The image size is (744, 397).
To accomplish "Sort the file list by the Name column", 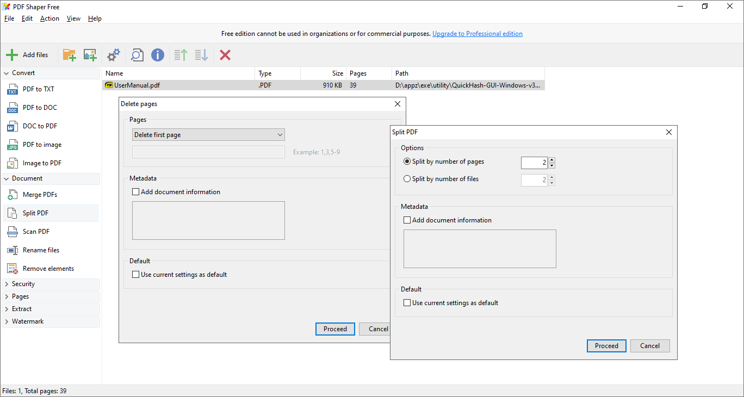I will pos(178,73).
